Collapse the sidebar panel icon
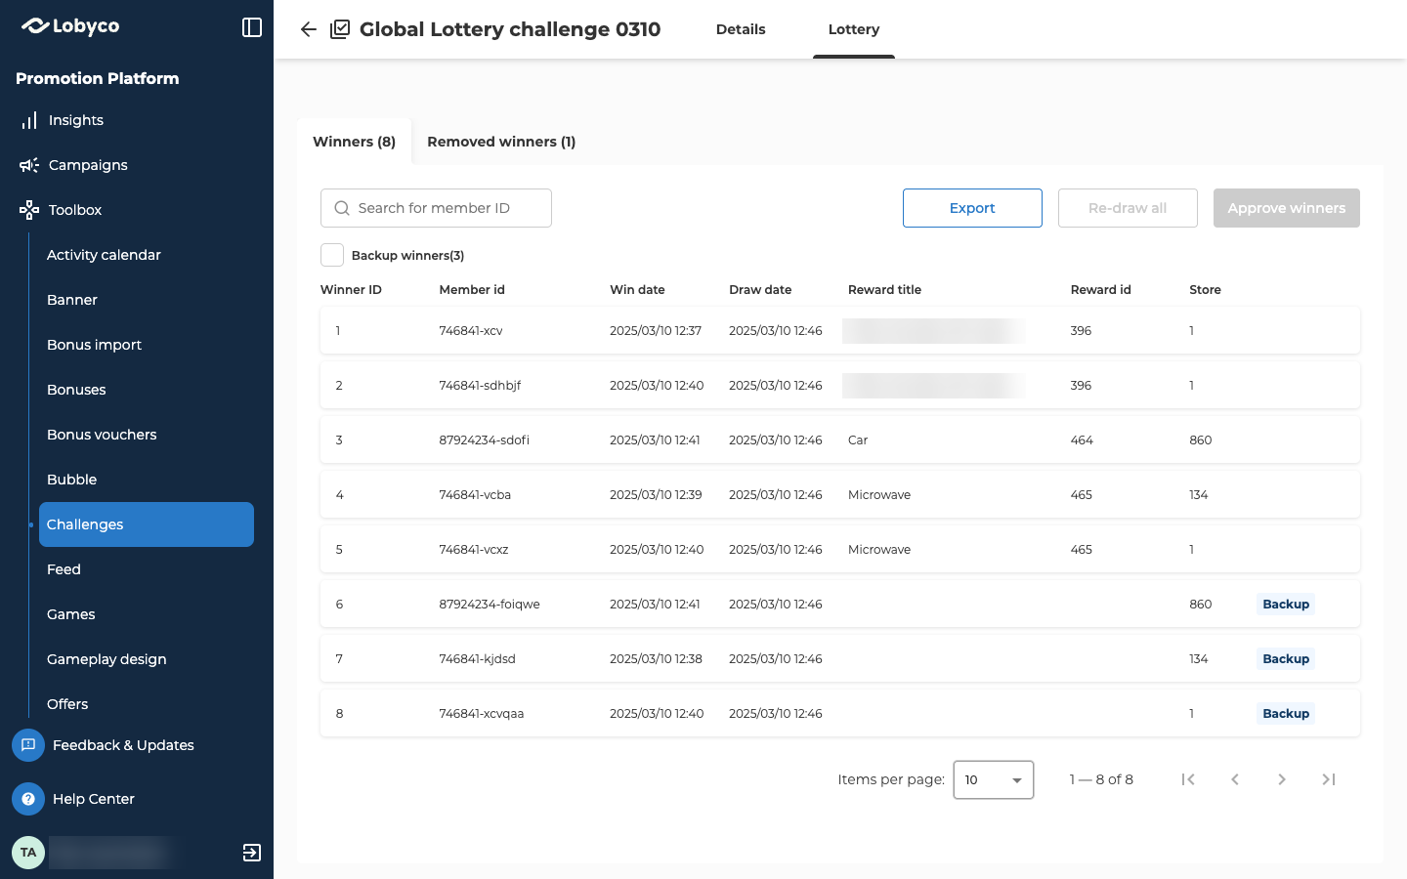Image resolution: width=1407 pixels, height=879 pixels. [252, 27]
